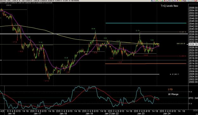Select the Jan 16 date label
Screen dimensions: 198x115
(x=11, y=113)
